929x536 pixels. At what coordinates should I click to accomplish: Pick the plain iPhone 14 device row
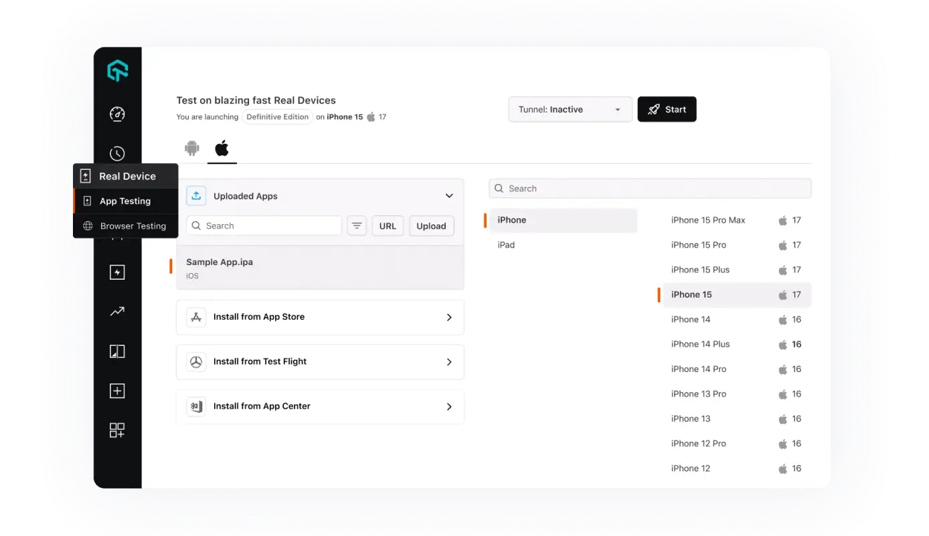coord(737,319)
